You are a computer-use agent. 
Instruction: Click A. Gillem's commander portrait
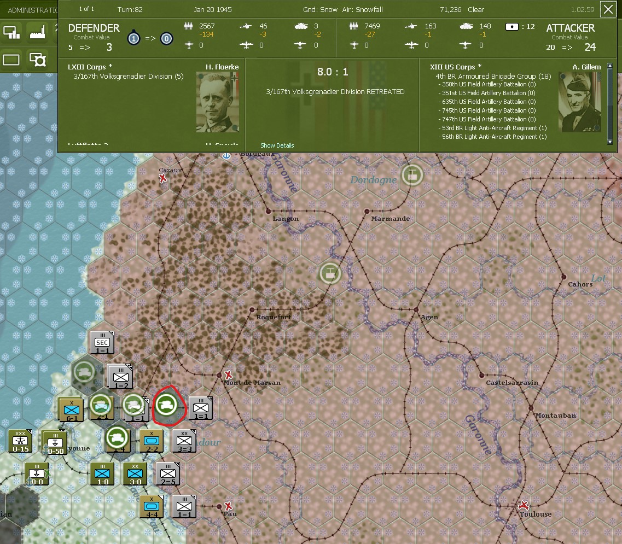(x=579, y=102)
